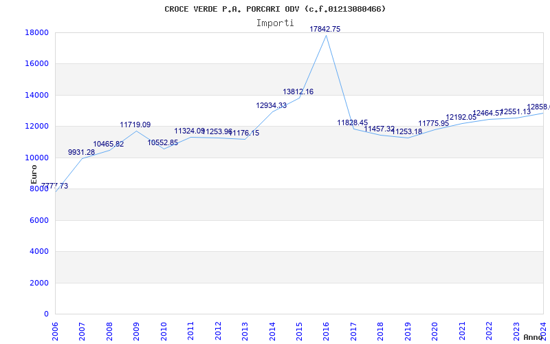Click y-axis tick 0
The height and width of the screenshot is (344, 550).
pyautogui.click(x=46, y=314)
